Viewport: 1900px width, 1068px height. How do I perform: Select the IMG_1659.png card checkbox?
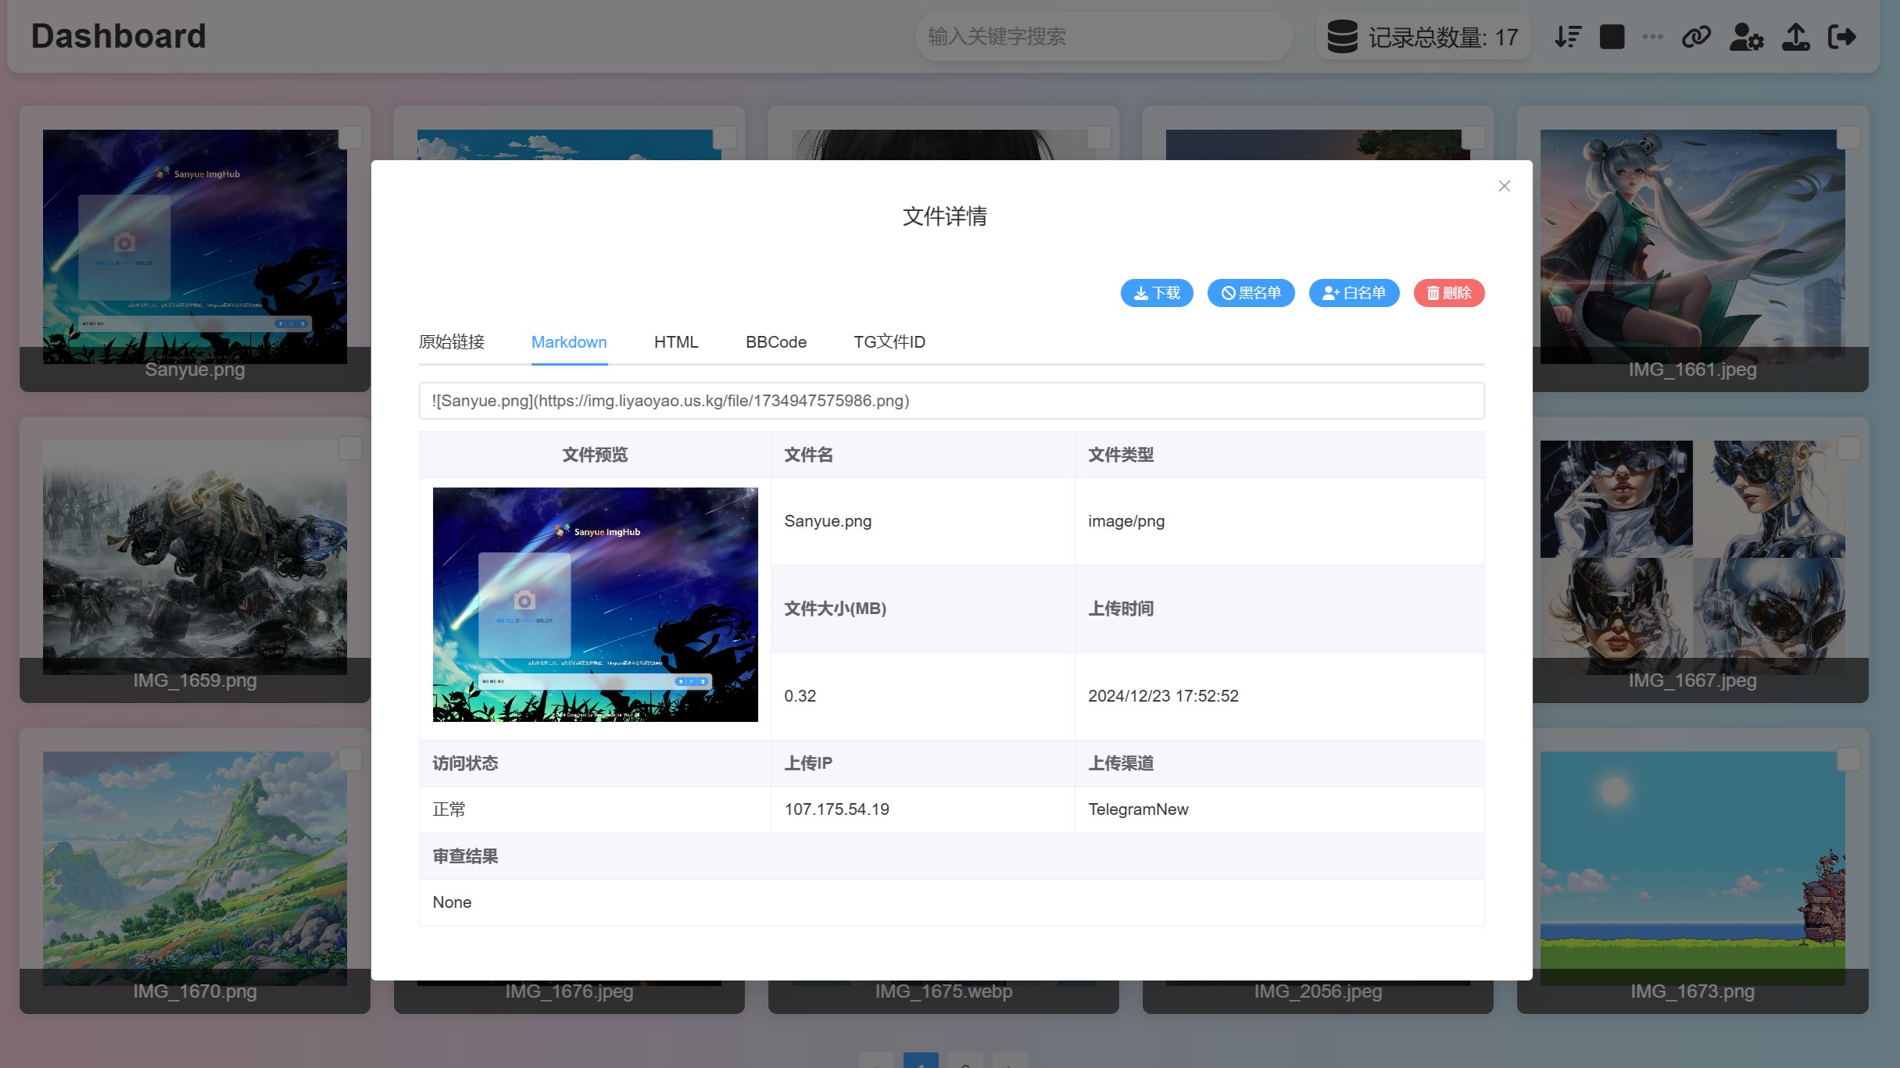tap(350, 448)
